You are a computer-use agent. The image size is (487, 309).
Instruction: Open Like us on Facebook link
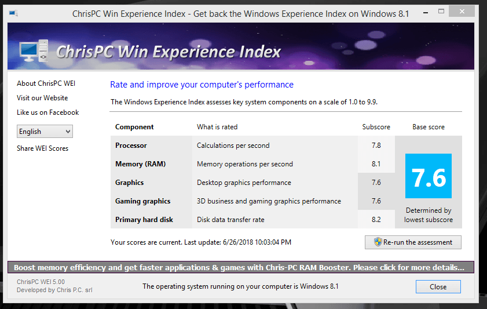click(47, 112)
